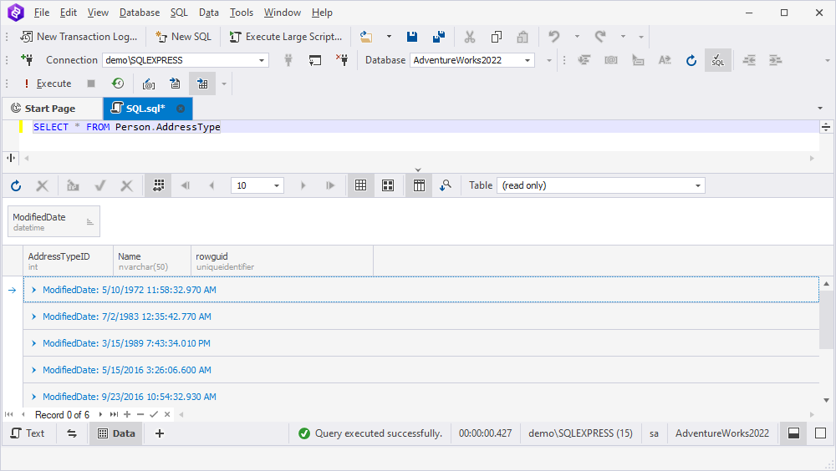Expand the ModifiedDate 5/10/1972 group
The height and width of the screenshot is (471, 836).
coord(34,290)
